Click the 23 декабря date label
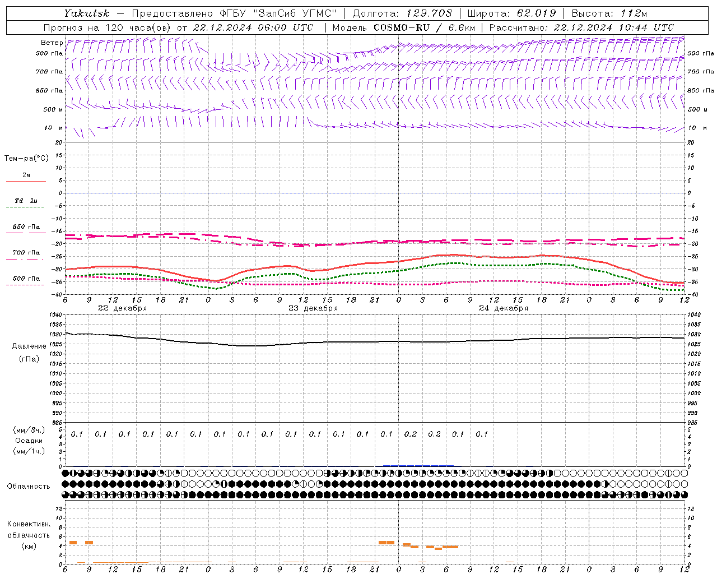The height and width of the screenshot is (574, 717). pyautogui.click(x=313, y=308)
